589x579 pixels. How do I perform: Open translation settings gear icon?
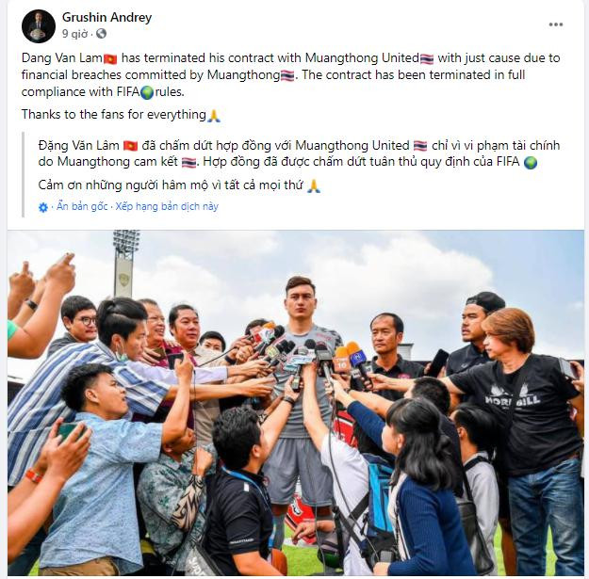pos(43,207)
